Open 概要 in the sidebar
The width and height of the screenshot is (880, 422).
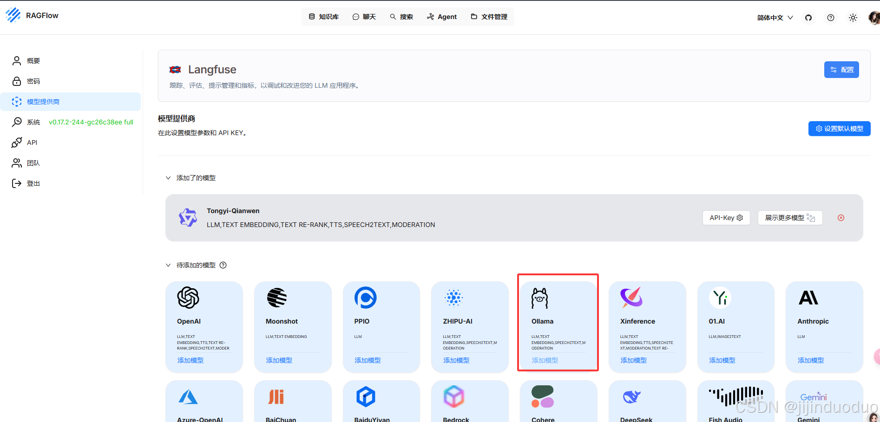[x=71, y=61]
